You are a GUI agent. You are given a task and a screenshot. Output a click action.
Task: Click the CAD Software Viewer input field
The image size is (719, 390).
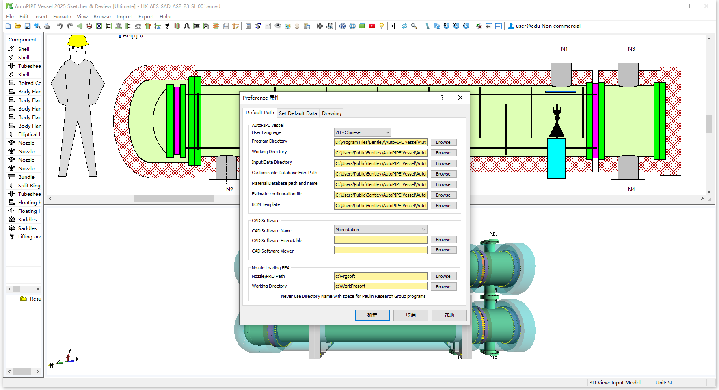[x=380, y=250]
